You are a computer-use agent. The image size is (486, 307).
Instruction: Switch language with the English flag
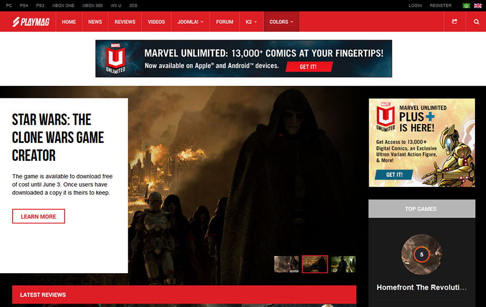pos(478,6)
